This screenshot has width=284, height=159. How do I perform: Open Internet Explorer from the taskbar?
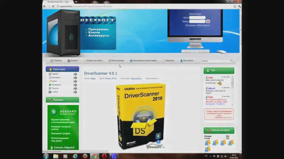point(75,156)
